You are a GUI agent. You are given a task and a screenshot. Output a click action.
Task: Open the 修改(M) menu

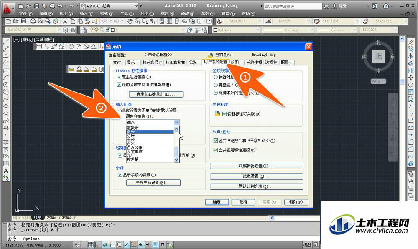188,14
